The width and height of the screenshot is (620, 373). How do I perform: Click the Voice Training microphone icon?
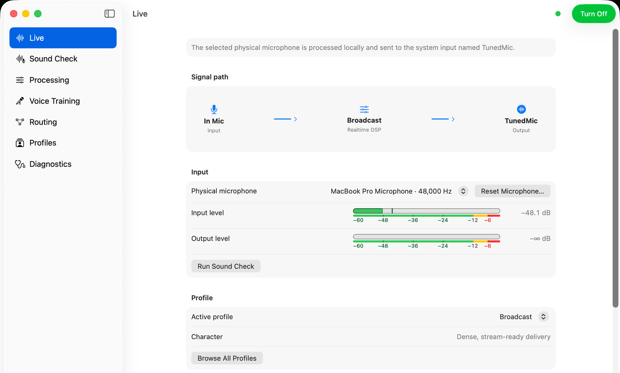[x=20, y=101]
